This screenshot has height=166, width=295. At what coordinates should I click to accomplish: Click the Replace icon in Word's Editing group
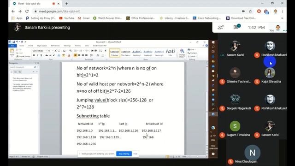(x=192, y=53)
